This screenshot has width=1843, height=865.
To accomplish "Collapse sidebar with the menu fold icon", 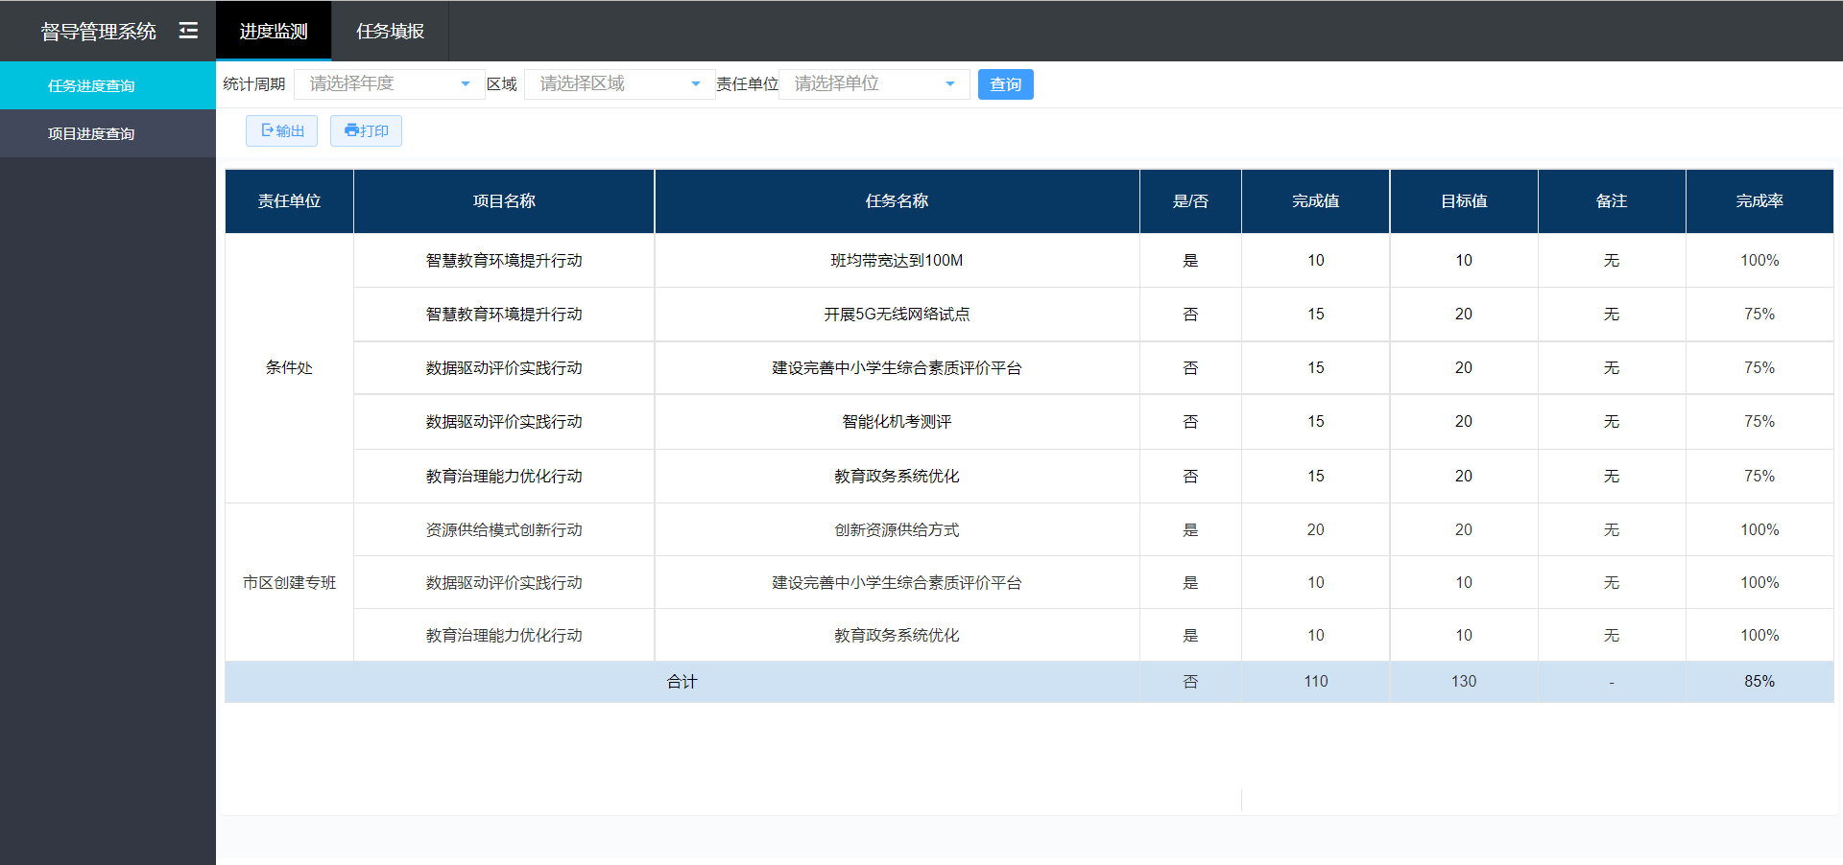I will tap(188, 31).
